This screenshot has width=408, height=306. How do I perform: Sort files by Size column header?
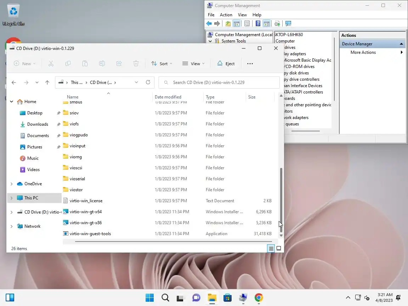pyautogui.click(x=251, y=97)
